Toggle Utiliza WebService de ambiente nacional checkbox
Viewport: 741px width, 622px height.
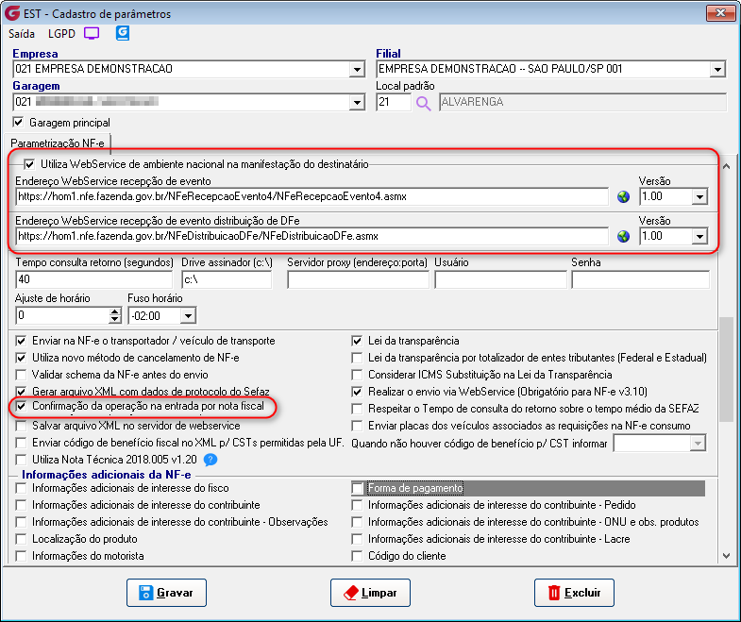pyautogui.click(x=29, y=164)
